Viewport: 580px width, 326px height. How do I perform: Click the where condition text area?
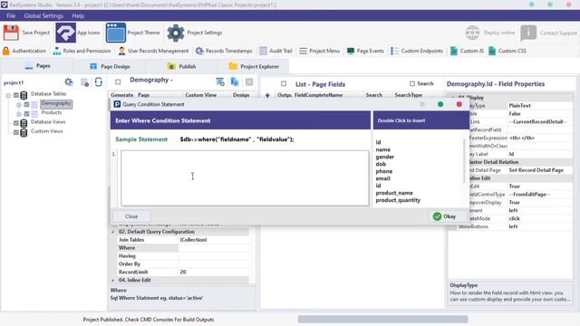[x=245, y=177]
